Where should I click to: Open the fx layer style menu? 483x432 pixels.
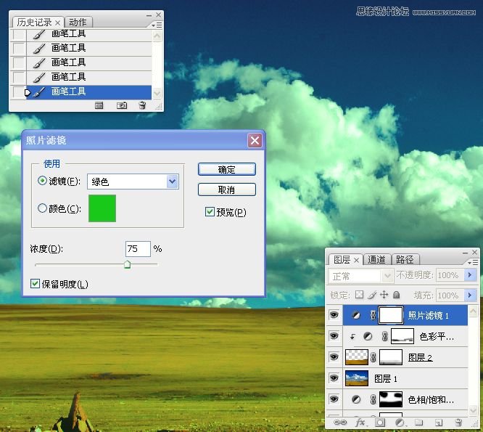(x=360, y=422)
